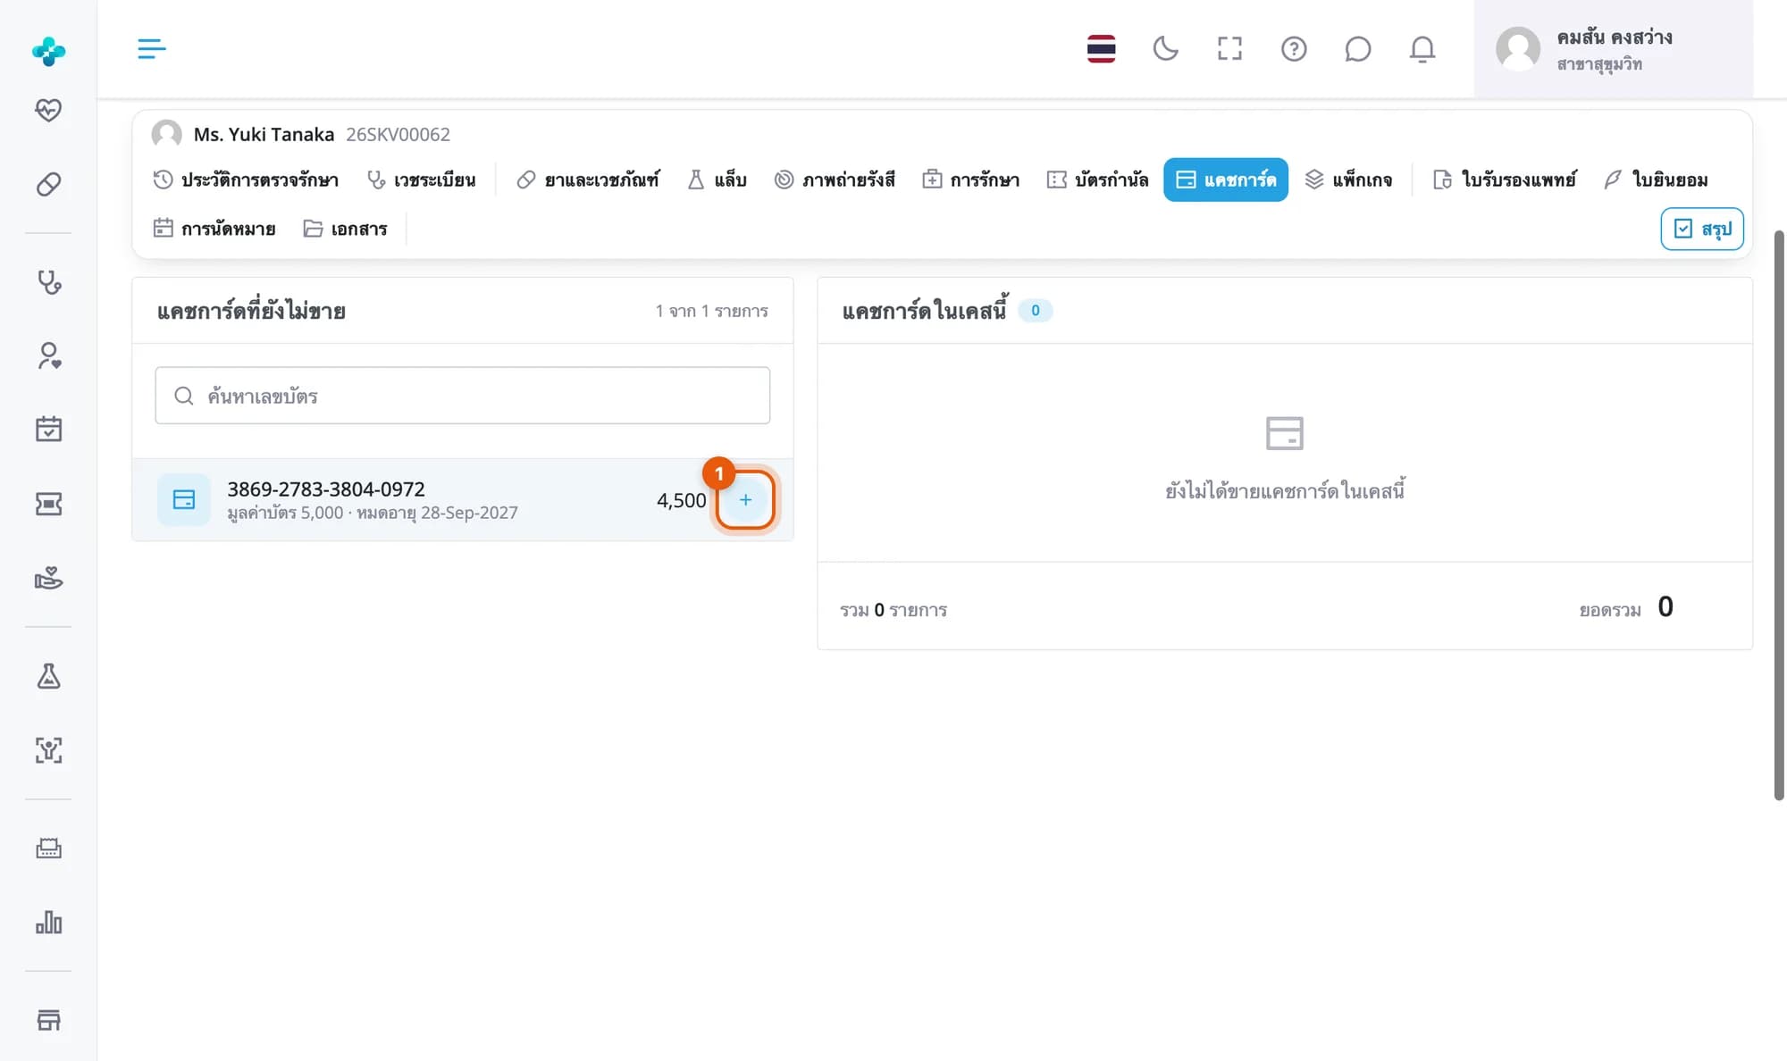The width and height of the screenshot is (1787, 1061).
Task: Toggle the hamburger menu to collapse sidebar
Action: pyautogui.click(x=151, y=48)
